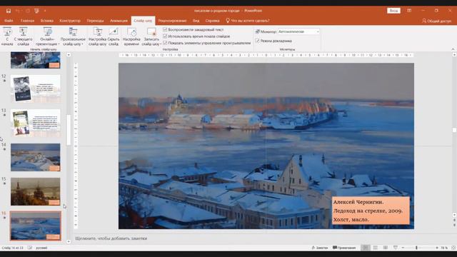Switch to Справка (Help) tab

click(x=213, y=21)
